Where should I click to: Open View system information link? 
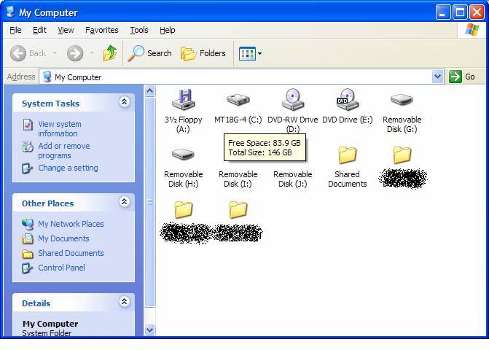[x=60, y=129]
